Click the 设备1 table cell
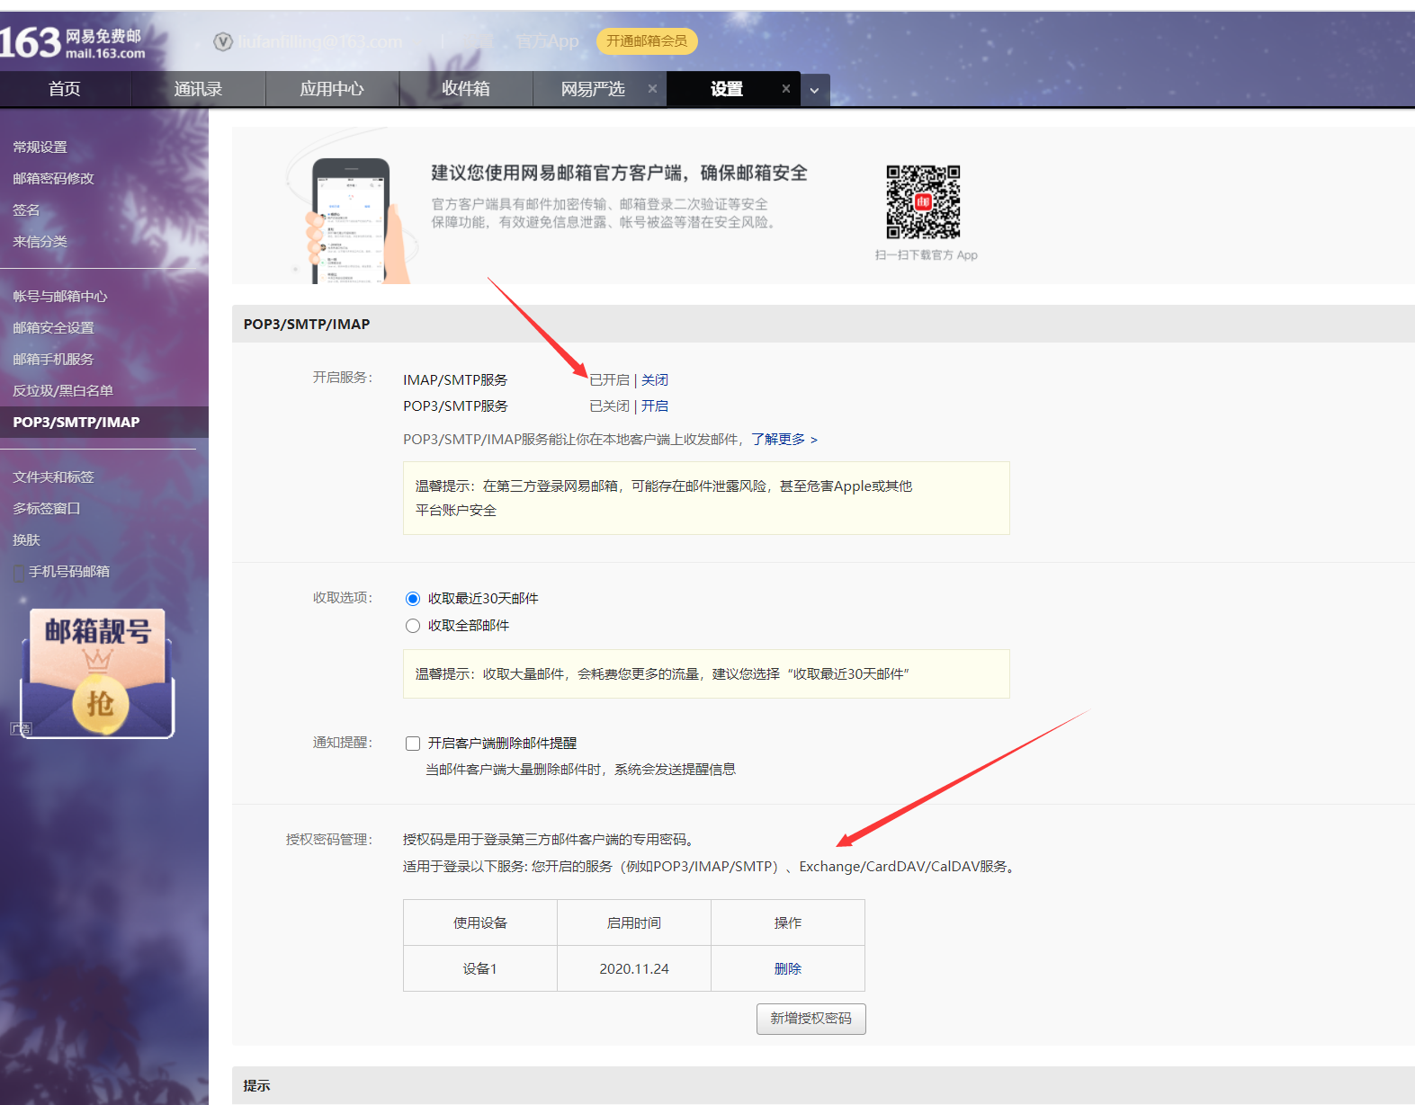This screenshot has height=1105, width=1415. point(480,969)
